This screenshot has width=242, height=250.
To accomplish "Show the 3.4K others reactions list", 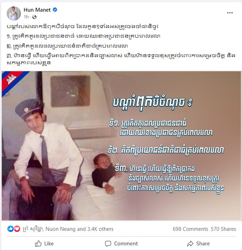I will pos(100,229).
